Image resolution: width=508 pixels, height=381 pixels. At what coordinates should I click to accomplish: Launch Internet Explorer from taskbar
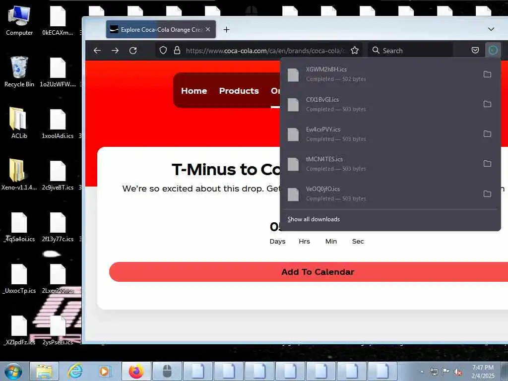tap(75, 371)
